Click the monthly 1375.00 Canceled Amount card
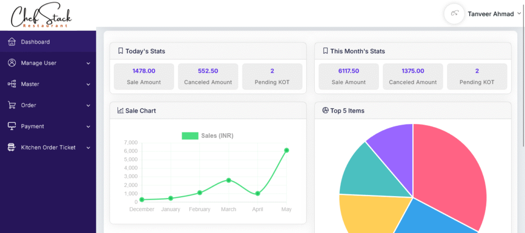Screen dimensions: 525x233 pos(413,76)
